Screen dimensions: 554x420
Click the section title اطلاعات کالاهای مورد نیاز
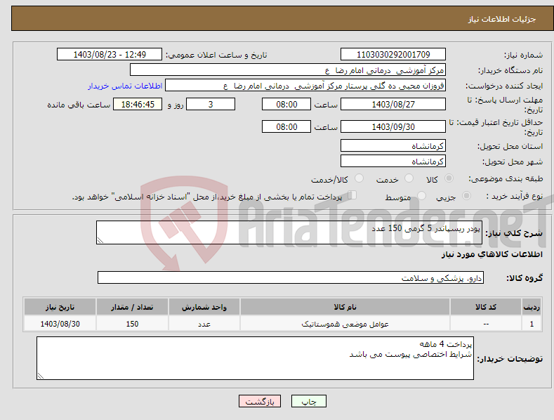(492, 254)
